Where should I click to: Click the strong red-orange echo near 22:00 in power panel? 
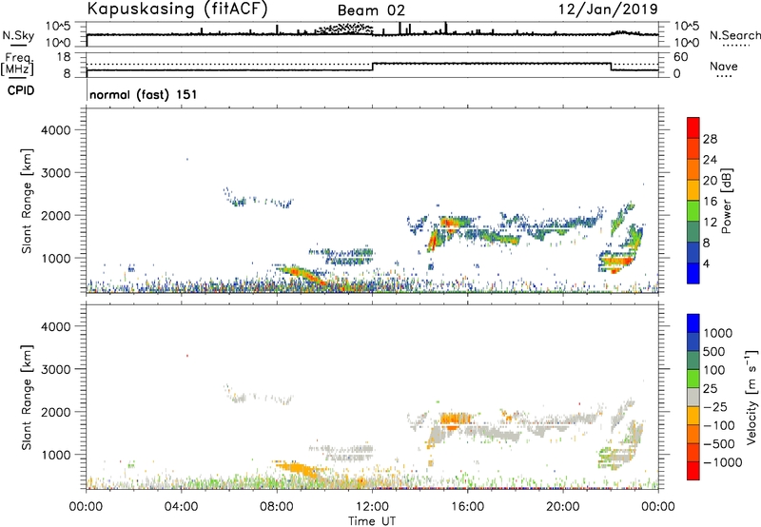pos(617,263)
